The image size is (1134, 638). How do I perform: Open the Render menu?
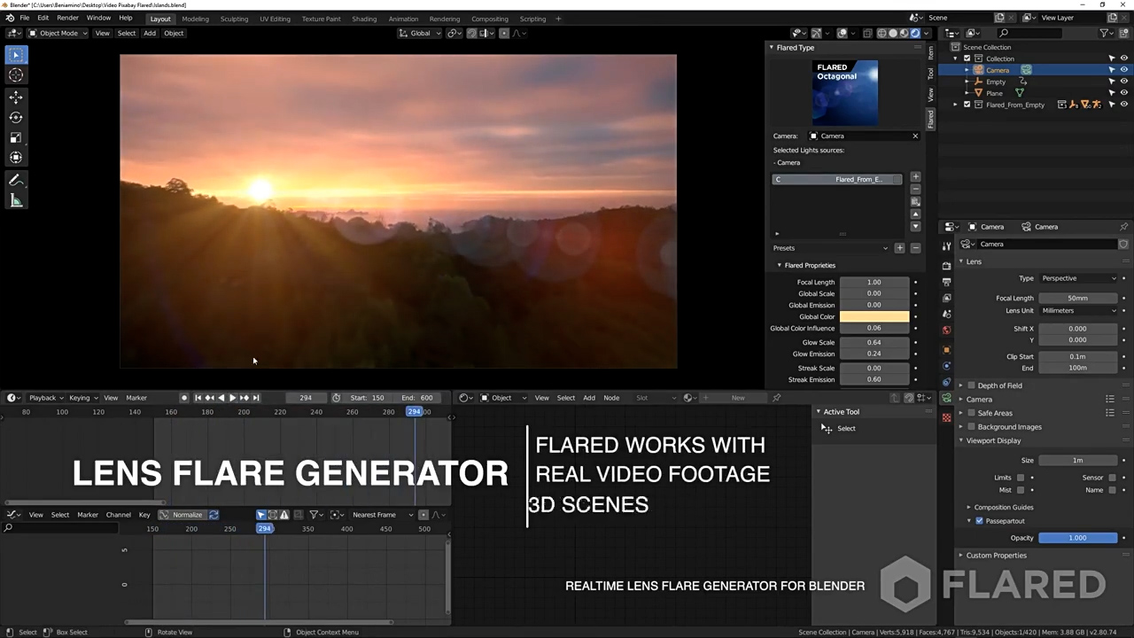click(67, 18)
